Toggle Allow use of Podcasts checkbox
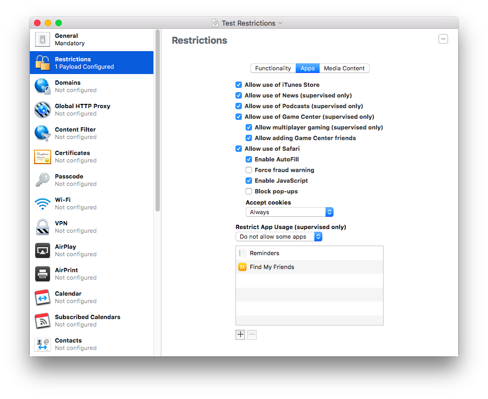The height and width of the screenshot is (399, 488). coord(239,106)
